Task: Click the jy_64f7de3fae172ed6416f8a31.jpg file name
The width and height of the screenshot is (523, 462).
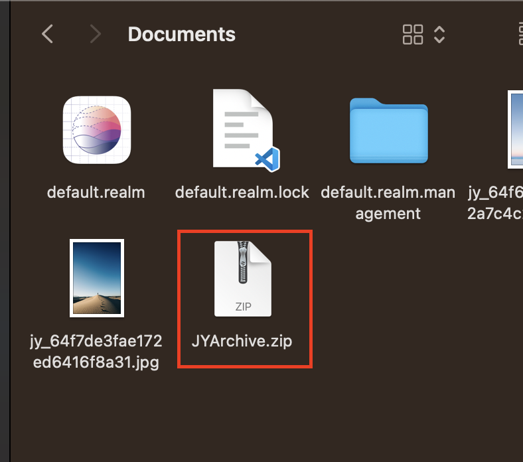Action: [96, 352]
